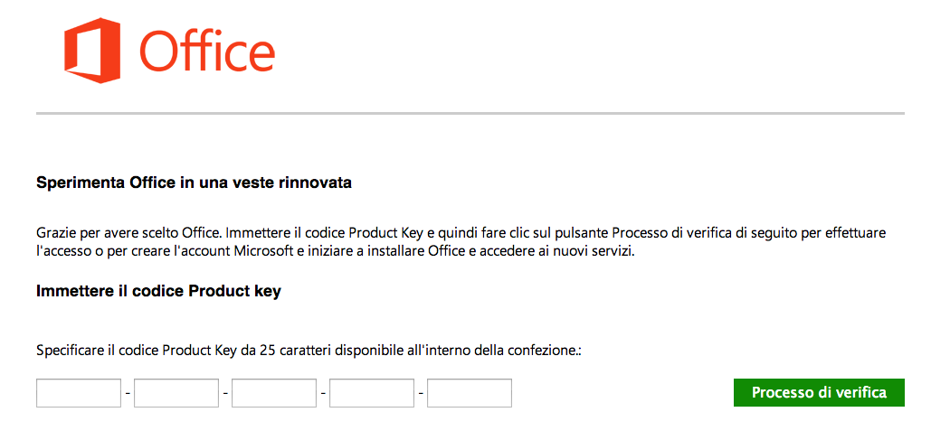Click the dash between second and third fields
The height and width of the screenshot is (431, 950).
(x=225, y=393)
